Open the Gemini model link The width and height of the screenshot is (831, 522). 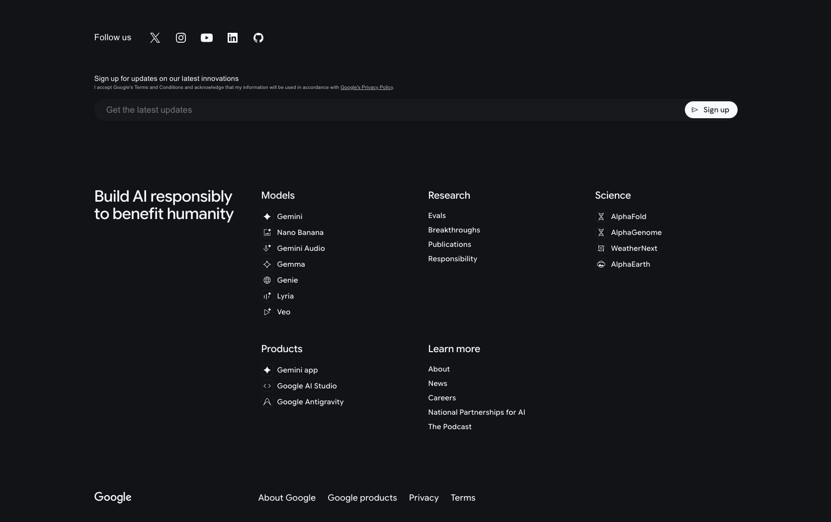[x=290, y=217]
